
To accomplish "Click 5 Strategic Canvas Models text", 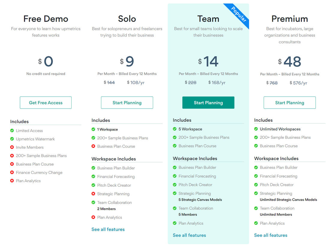I will click(x=200, y=200).
